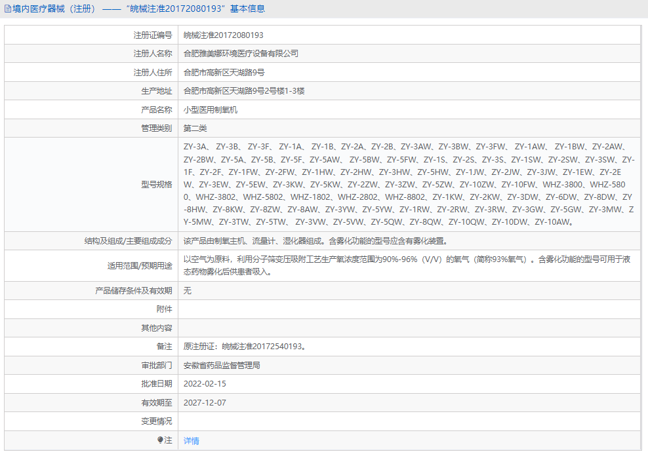
Task: Click approval department 安徽省药品监督管理局
Action: (222, 366)
